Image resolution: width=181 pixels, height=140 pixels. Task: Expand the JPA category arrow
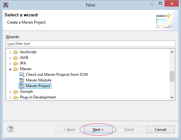[x=10, y=64]
